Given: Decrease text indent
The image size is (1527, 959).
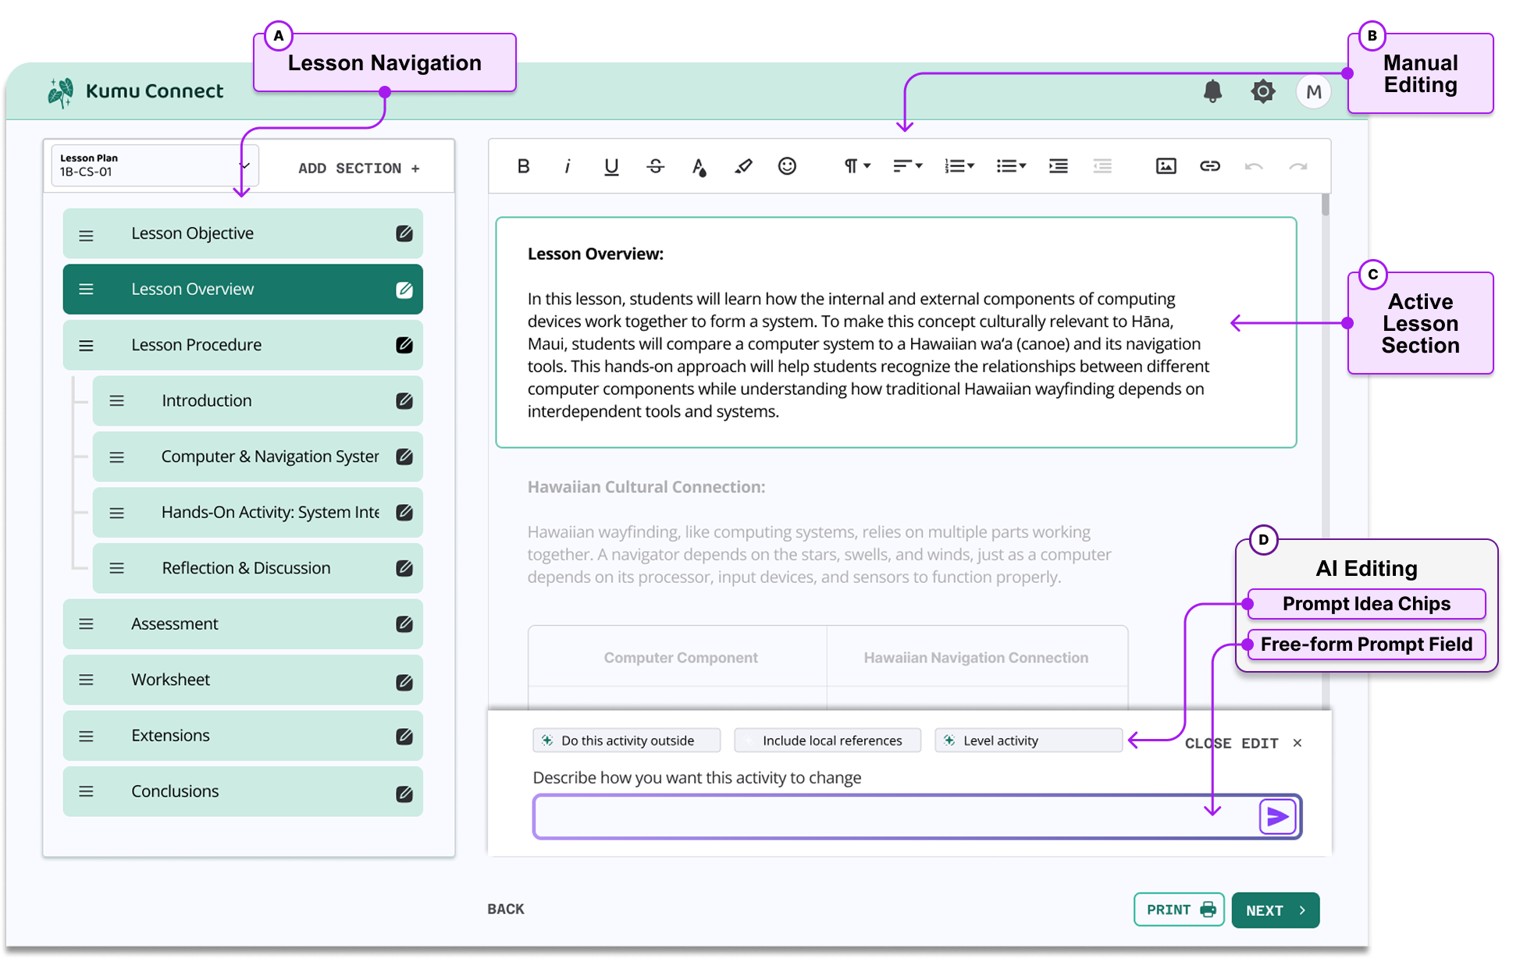Looking at the screenshot, I should 1102,165.
